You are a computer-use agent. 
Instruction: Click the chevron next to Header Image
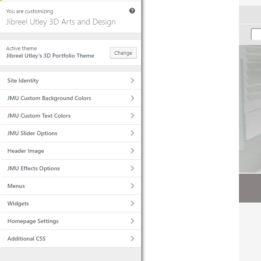(x=132, y=151)
